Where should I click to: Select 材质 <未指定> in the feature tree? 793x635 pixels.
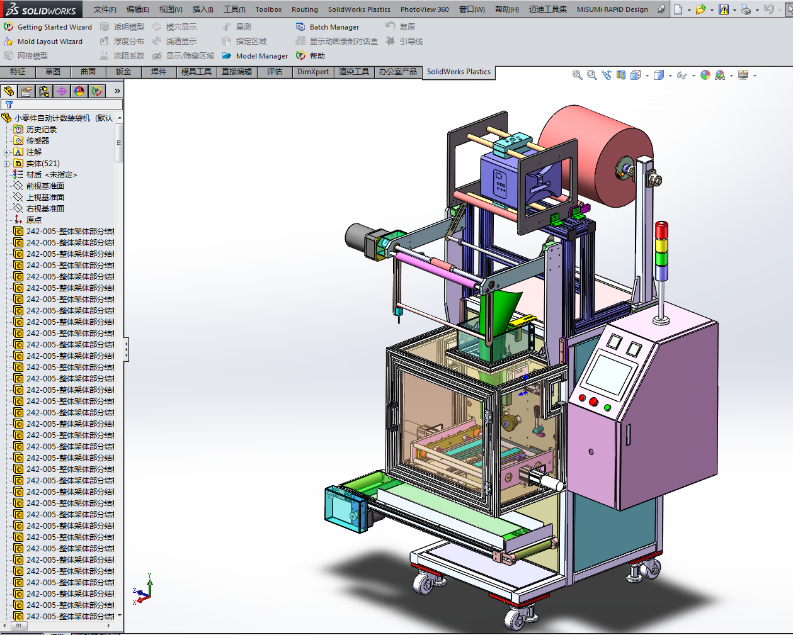pos(51,175)
